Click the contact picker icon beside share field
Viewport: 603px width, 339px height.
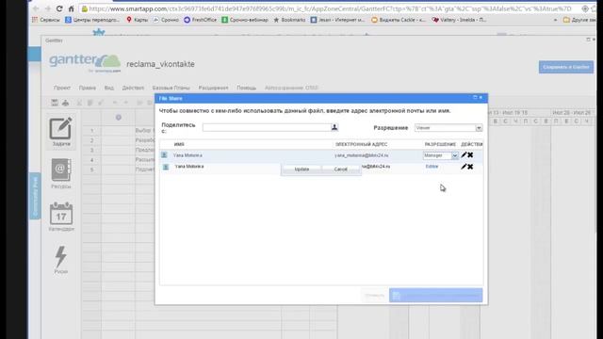334,127
